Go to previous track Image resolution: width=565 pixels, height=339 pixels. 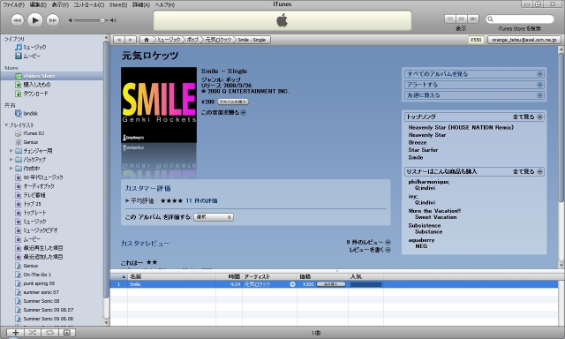click(x=18, y=20)
